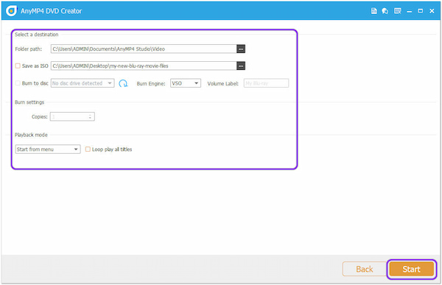
Task: Click the 'Playback mode' section label
Action: click(31, 135)
